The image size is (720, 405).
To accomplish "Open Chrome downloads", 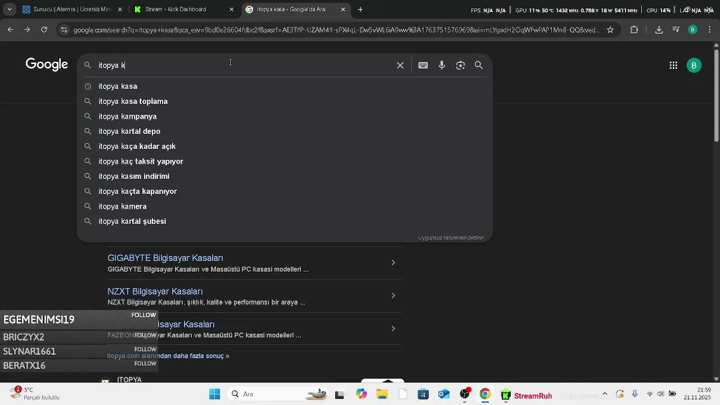I will (x=659, y=30).
